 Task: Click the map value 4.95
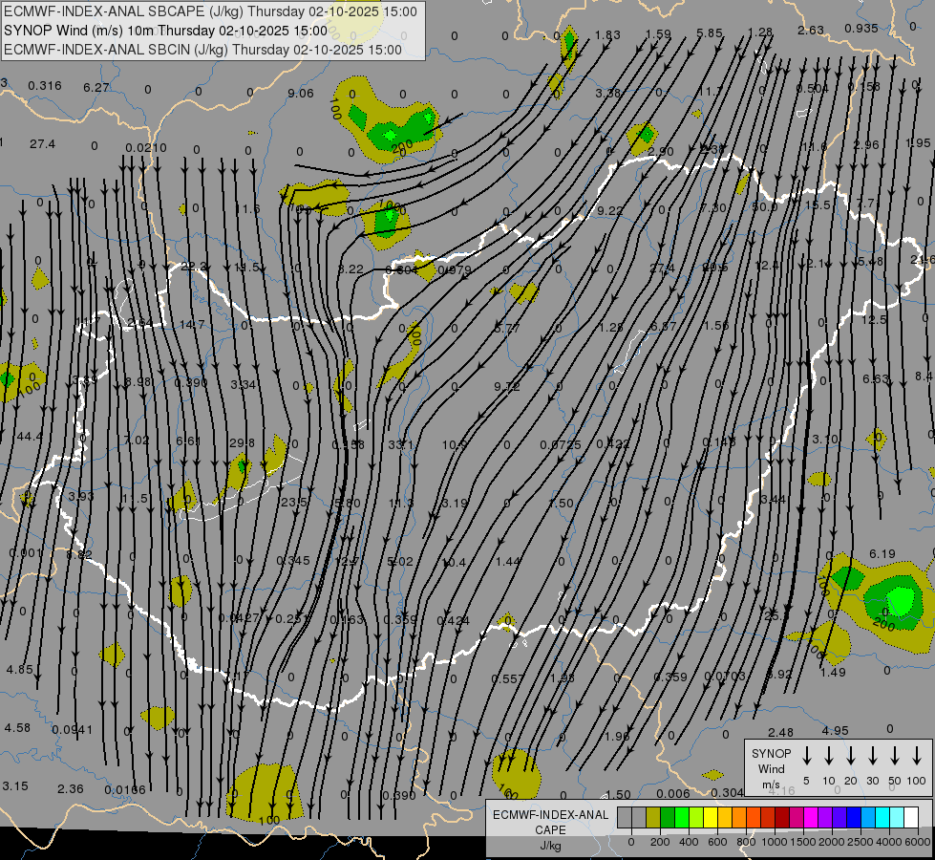tap(835, 730)
